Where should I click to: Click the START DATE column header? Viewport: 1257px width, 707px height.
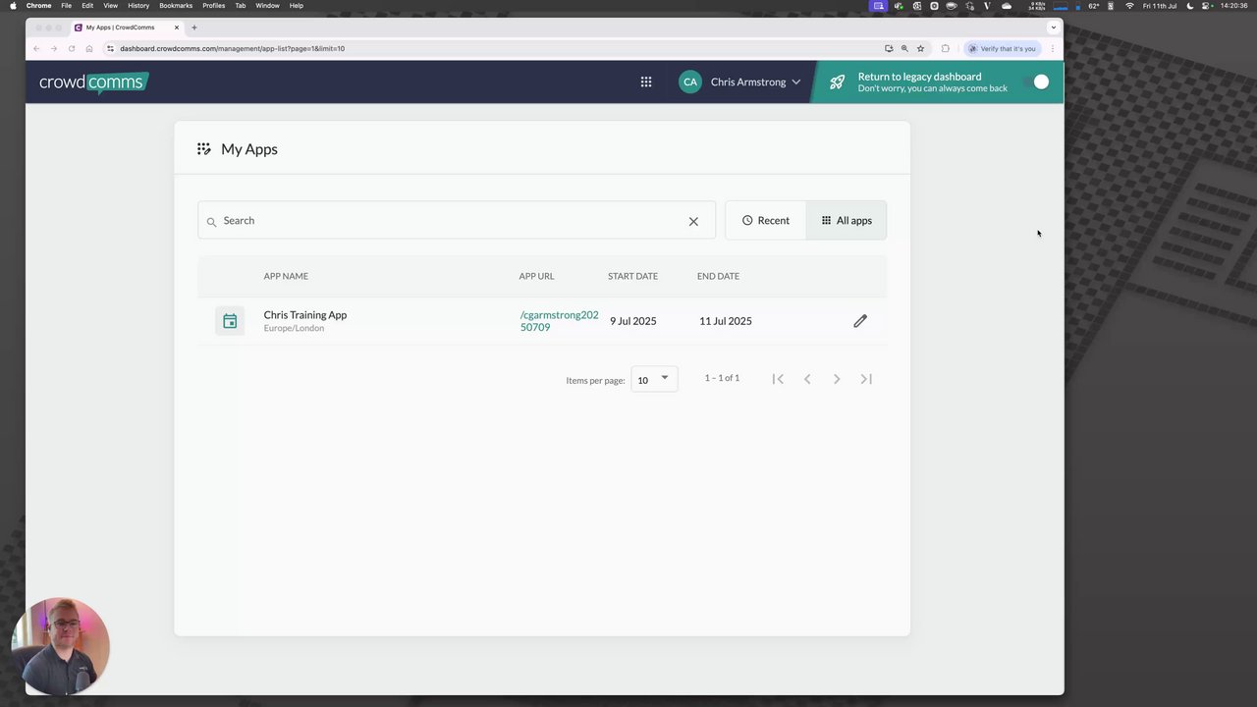pyautogui.click(x=632, y=276)
